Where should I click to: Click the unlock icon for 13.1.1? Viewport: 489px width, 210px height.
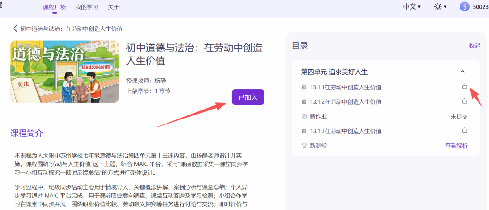465,86
